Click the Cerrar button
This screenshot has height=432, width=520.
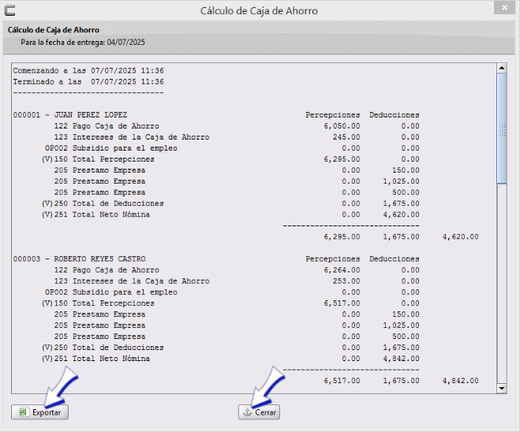click(x=259, y=412)
